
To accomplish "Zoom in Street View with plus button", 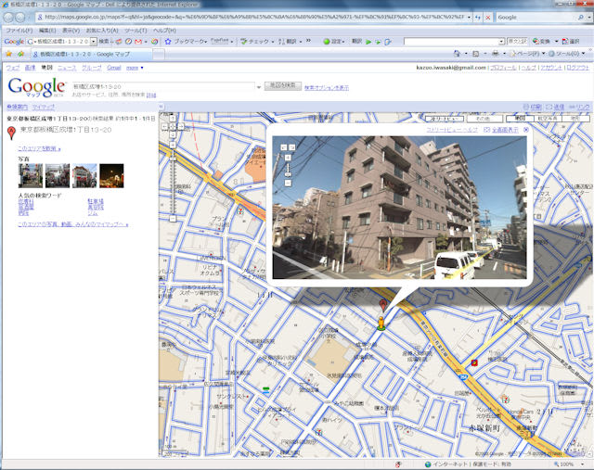I will pos(288,157).
